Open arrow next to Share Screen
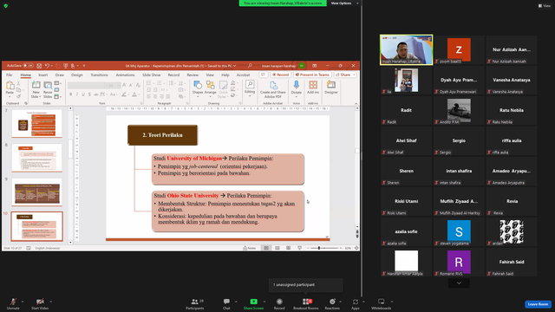 (x=264, y=302)
